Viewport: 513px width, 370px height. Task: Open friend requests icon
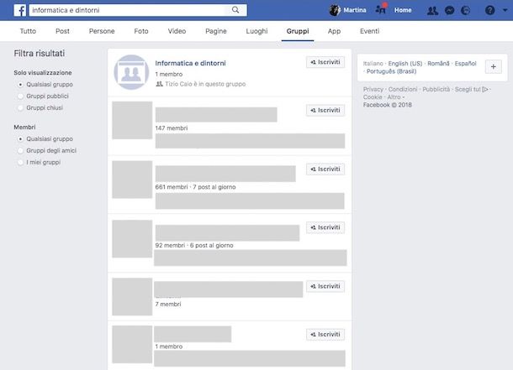(x=432, y=11)
